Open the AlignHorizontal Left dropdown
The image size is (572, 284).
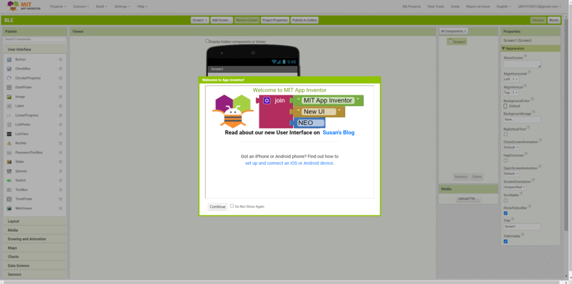pos(511,79)
